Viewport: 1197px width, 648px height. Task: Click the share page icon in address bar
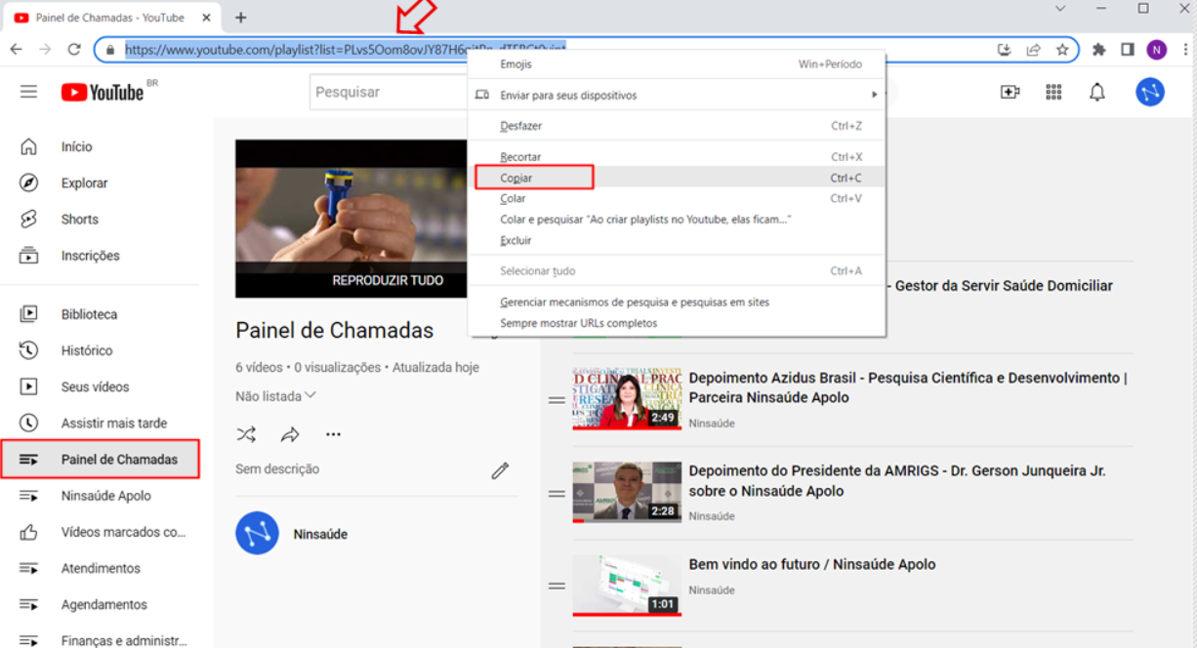coord(1033,50)
